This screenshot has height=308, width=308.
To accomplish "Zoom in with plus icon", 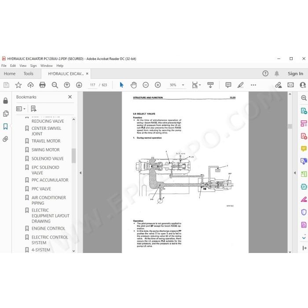I will pos(158,85).
